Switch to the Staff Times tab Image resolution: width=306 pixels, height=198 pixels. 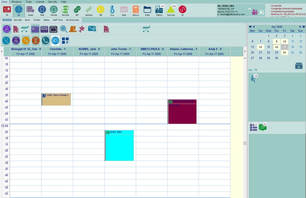coord(58,20)
